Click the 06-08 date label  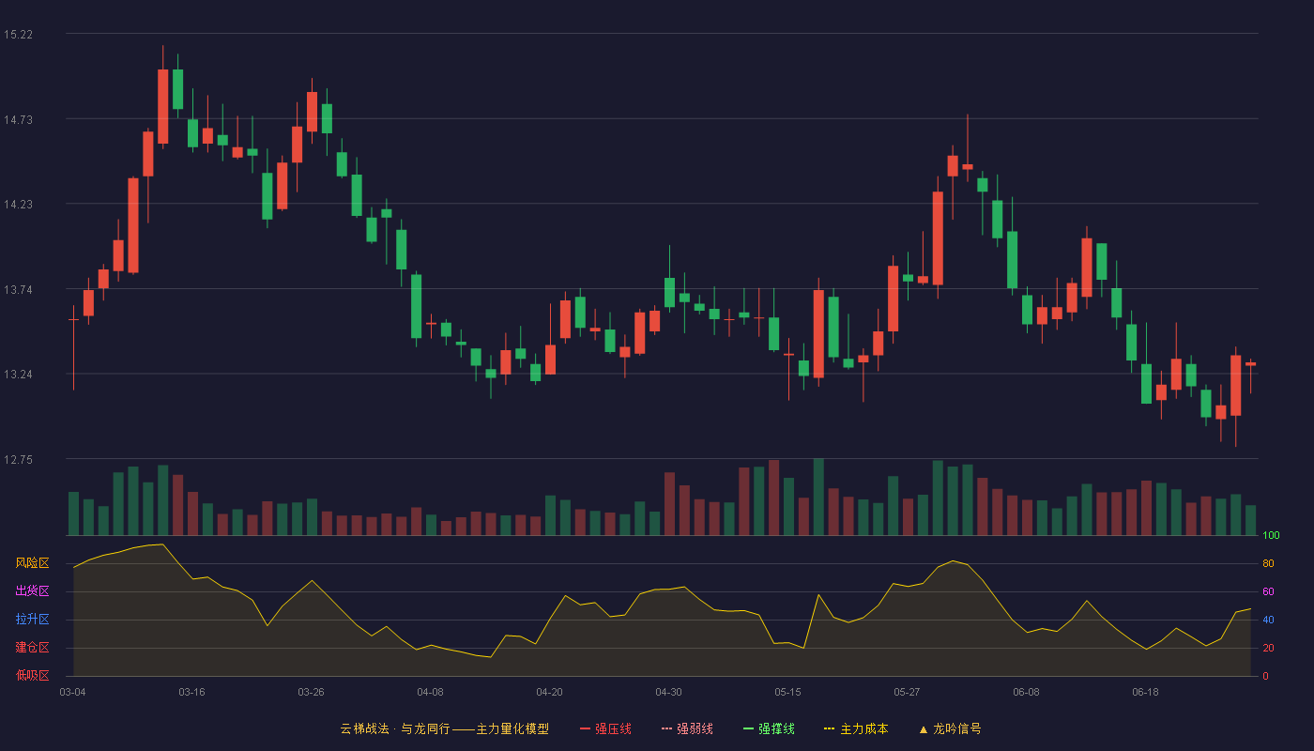[1026, 692]
